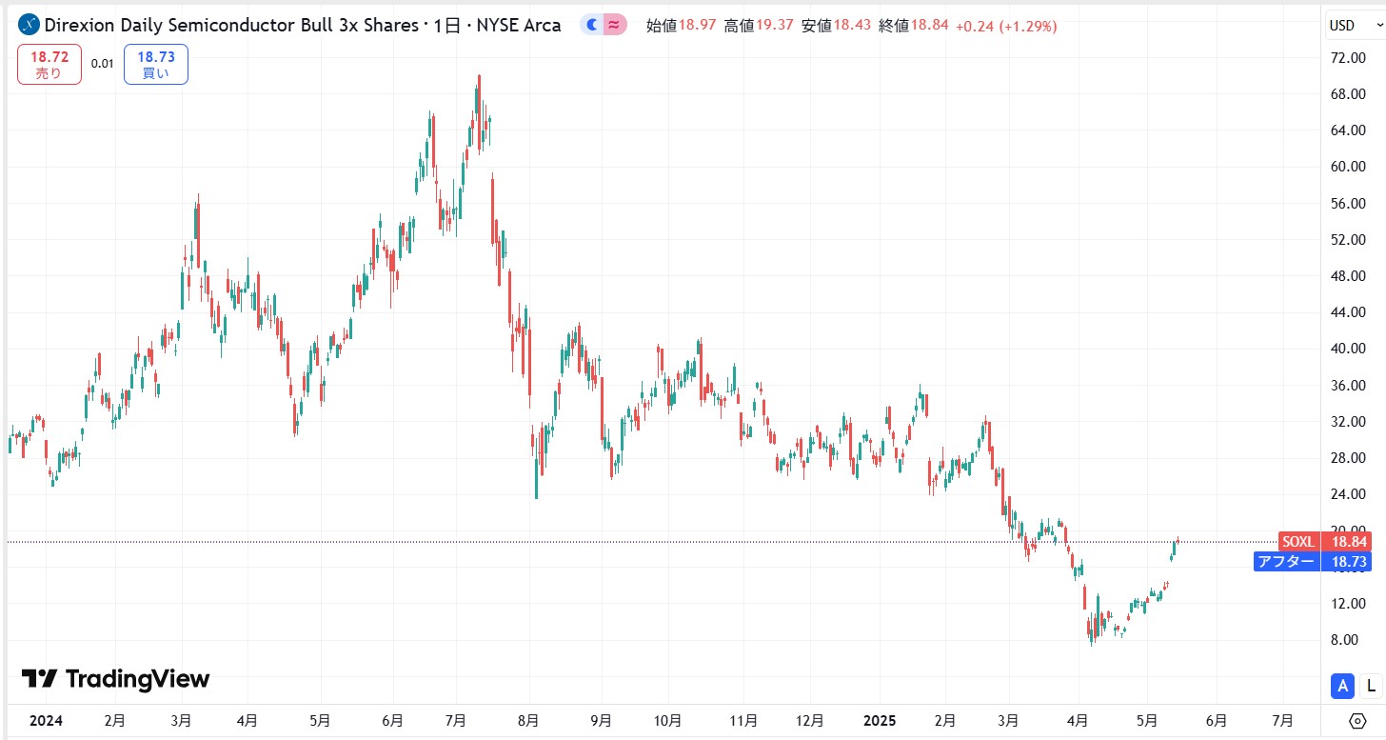Screen dimensions: 1386x740
Task: Toggle logarithmic scale L button
Action: 1371,685
